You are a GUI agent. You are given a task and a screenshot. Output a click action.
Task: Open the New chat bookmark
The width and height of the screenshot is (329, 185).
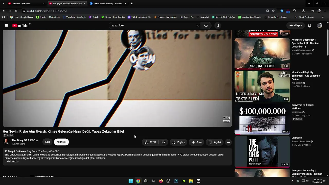pos(203,17)
